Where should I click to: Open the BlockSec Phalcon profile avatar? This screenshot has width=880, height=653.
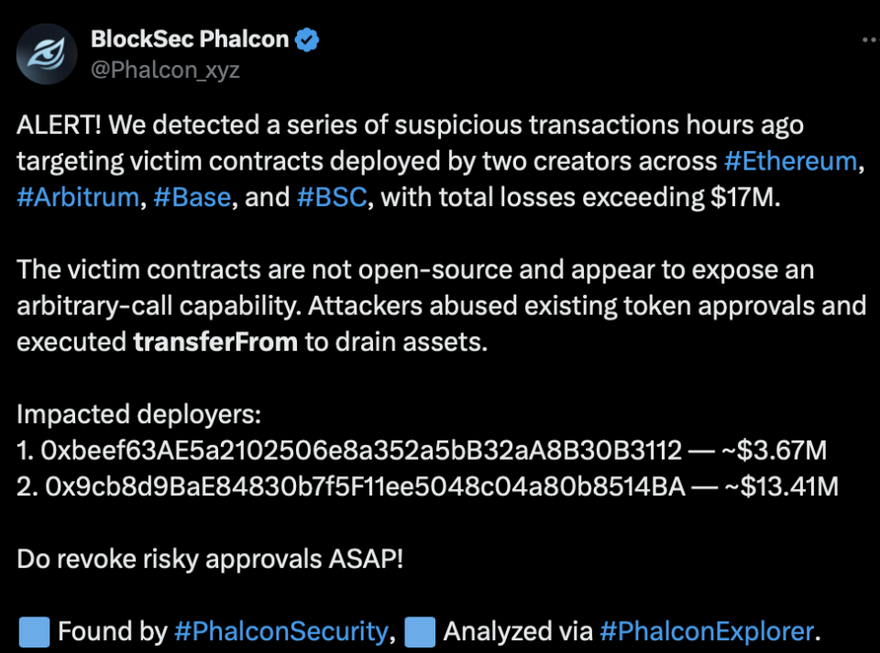(x=48, y=54)
